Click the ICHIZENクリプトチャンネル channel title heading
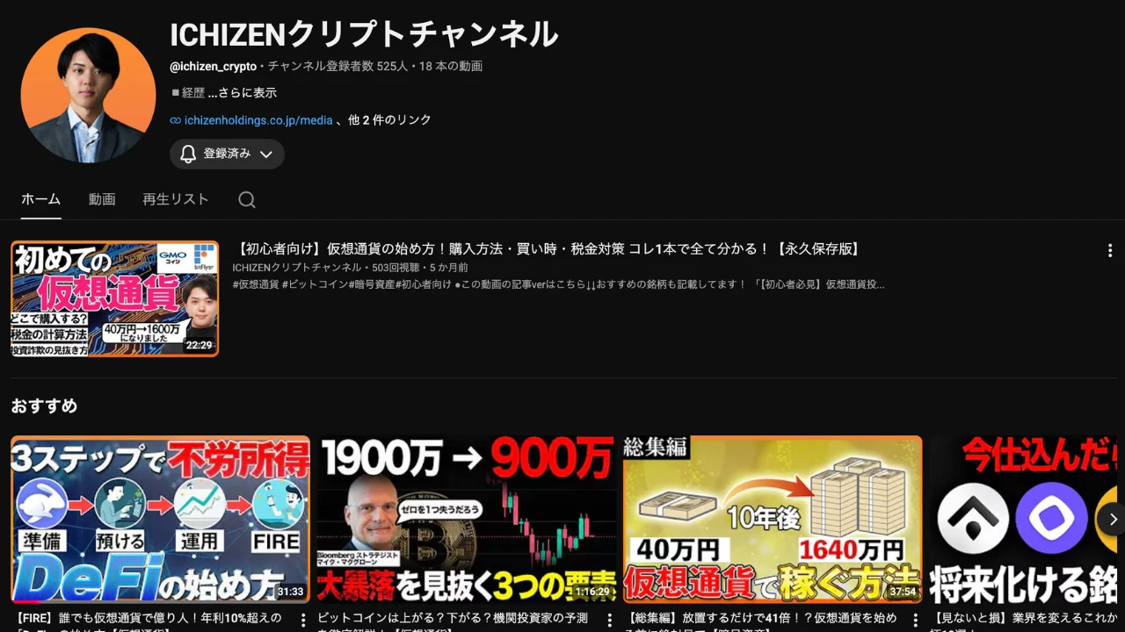The image size is (1125, 632). tap(364, 34)
